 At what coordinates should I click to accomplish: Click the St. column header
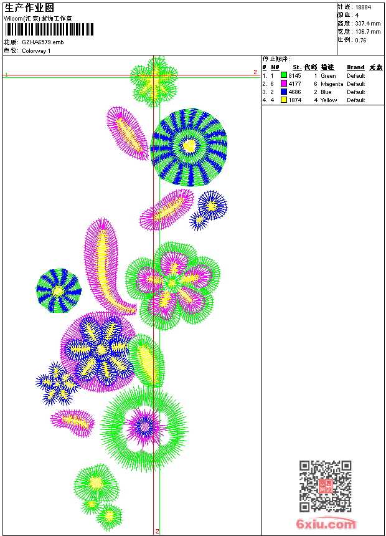click(x=297, y=67)
